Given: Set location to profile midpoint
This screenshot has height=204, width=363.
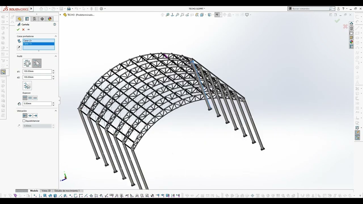Looking at the screenshot, I should click(30, 116).
